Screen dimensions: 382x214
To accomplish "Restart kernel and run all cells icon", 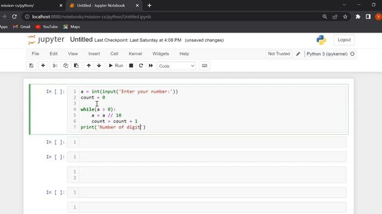I will click(151, 65).
